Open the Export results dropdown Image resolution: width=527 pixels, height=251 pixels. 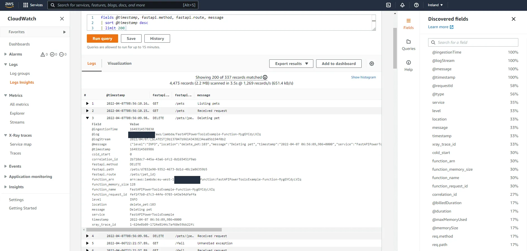point(291,64)
